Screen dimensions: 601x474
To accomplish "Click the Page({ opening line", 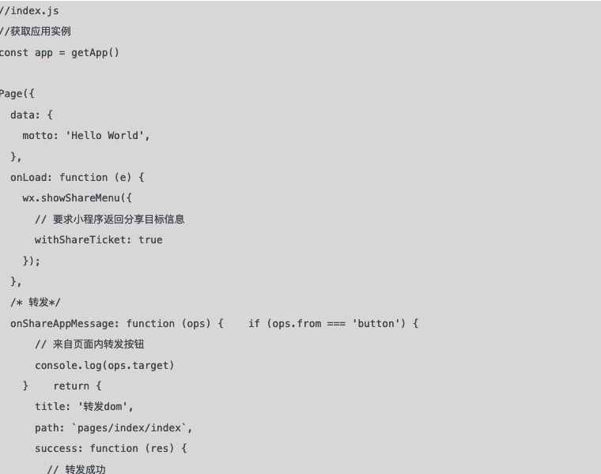I will coord(17,94).
